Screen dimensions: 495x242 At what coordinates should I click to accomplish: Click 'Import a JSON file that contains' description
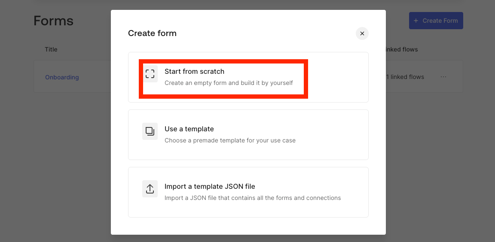pos(253,198)
